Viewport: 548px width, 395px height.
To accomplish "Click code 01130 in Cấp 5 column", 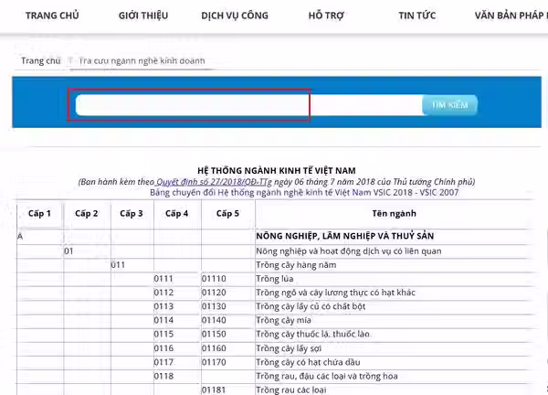I will click(x=214, y=306).
